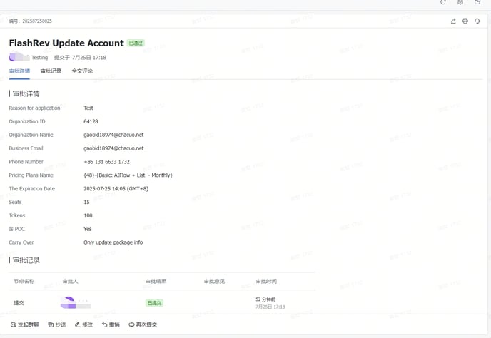Click phone number +86 131 6633 1732
The height and width of the screenshot is (338, 491).
pyautogui.click(x=106, y=162)
